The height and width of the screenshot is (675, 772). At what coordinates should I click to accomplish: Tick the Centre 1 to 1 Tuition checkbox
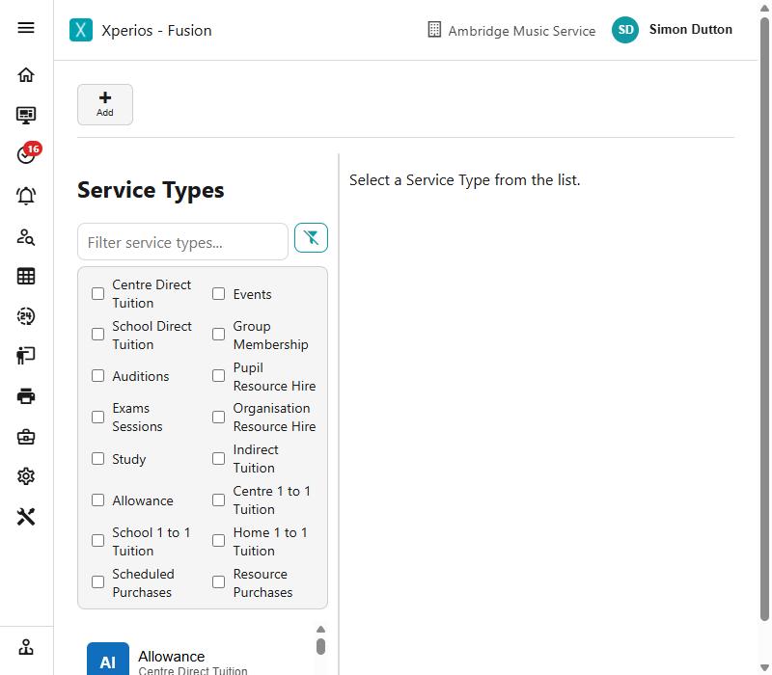tap(219, 500)
